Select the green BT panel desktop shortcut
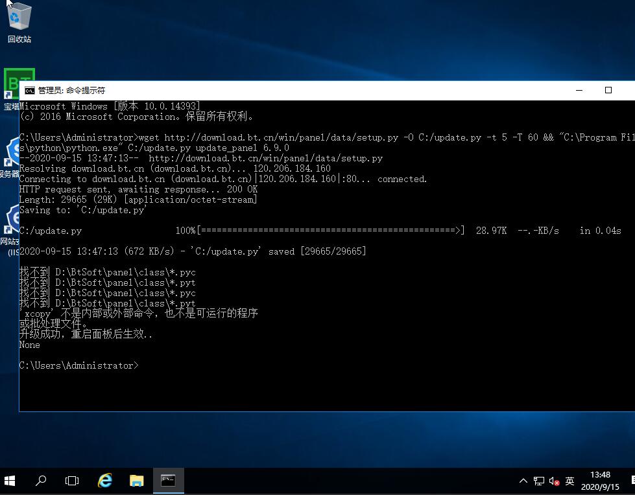The width and height of the screenshot is (635, 495). (x=11, y=84)
